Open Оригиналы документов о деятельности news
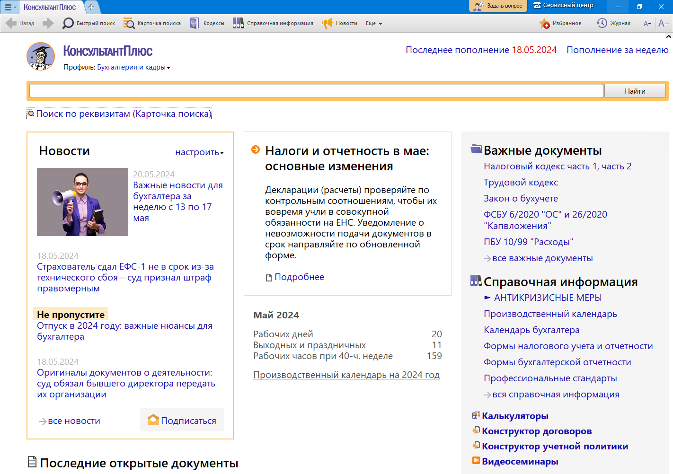Image resolution: width=673 pixels, height=474 pixels. [x=126, y=383]
